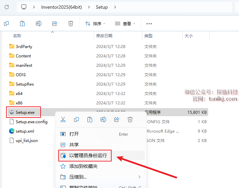
Task: Click the 2 KB size of upi_list.json
Action: click(202, 141)
